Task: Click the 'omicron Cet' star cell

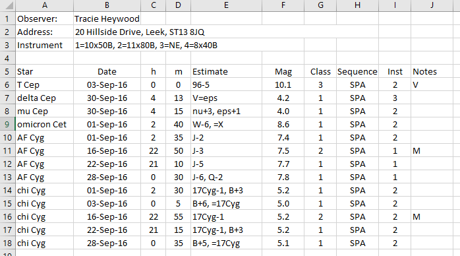Action: pyautogui.click(x=45, y=125)
